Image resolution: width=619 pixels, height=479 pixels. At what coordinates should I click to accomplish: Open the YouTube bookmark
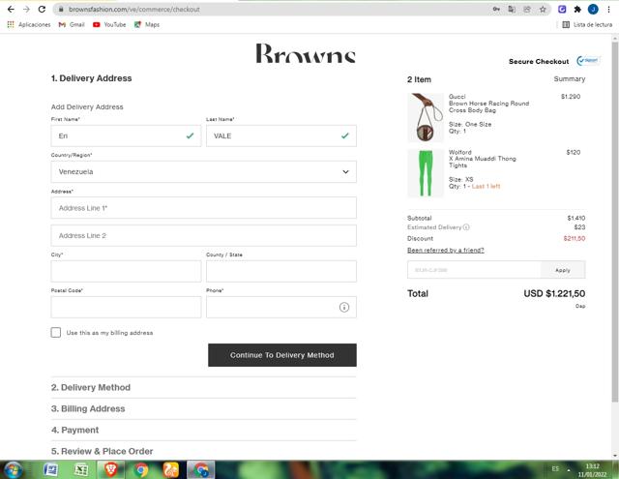109,24
